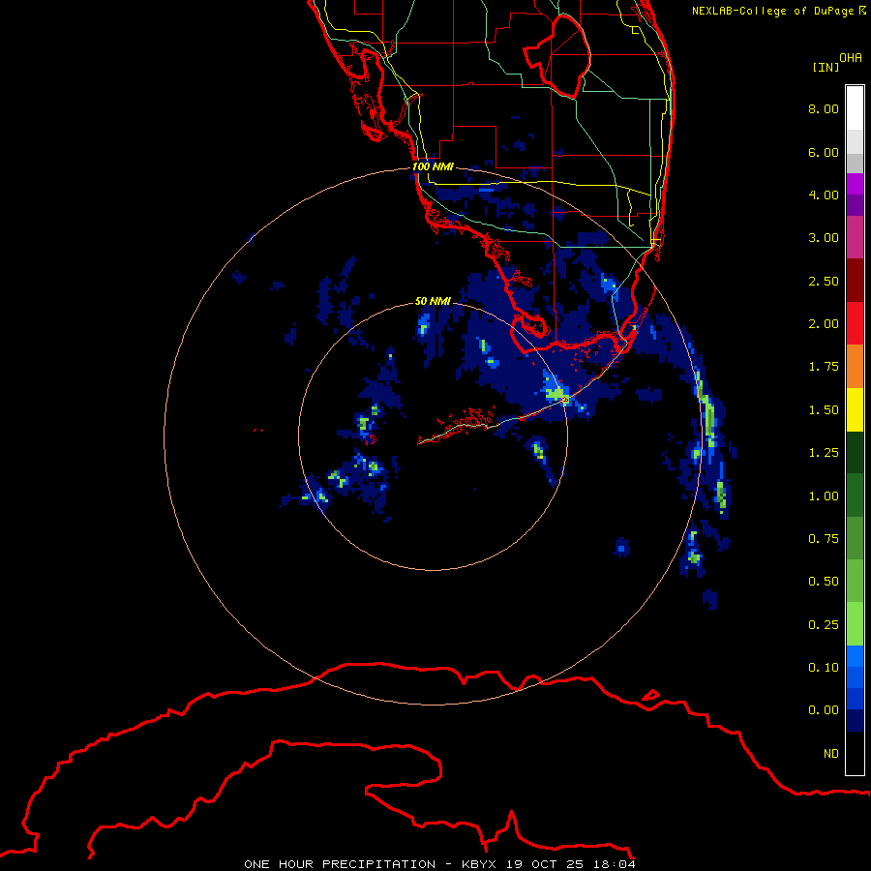Viewport: 871px width, 871px height.
Task: Select the navy swatch just above ND
Action: (855, 721)
